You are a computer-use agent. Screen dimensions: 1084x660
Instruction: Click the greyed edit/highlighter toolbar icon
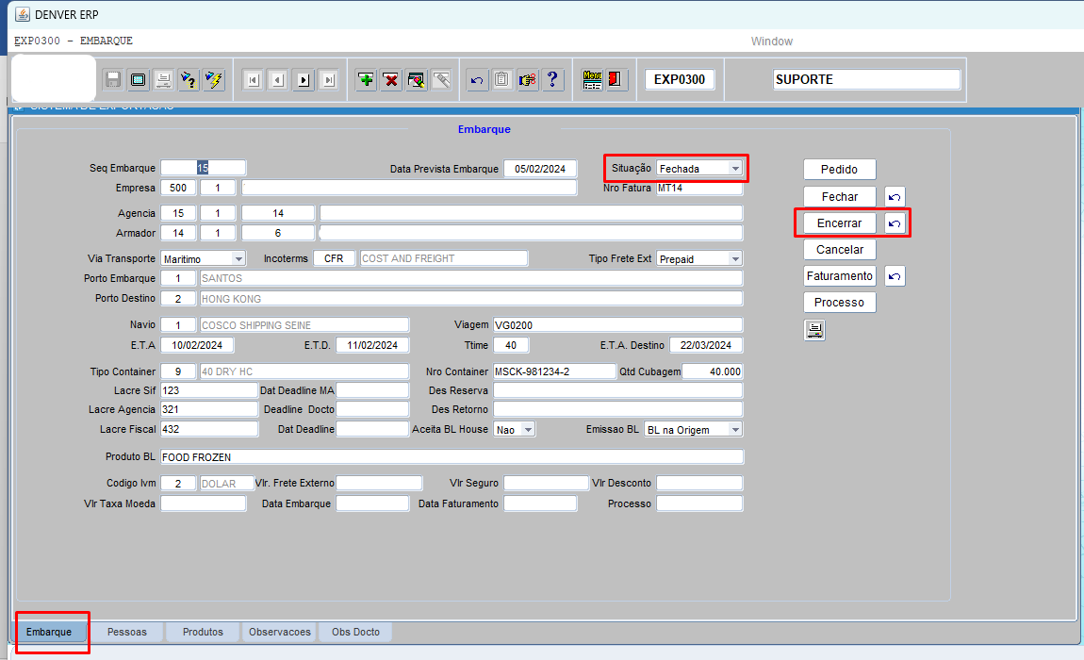(x=442, y=80)
